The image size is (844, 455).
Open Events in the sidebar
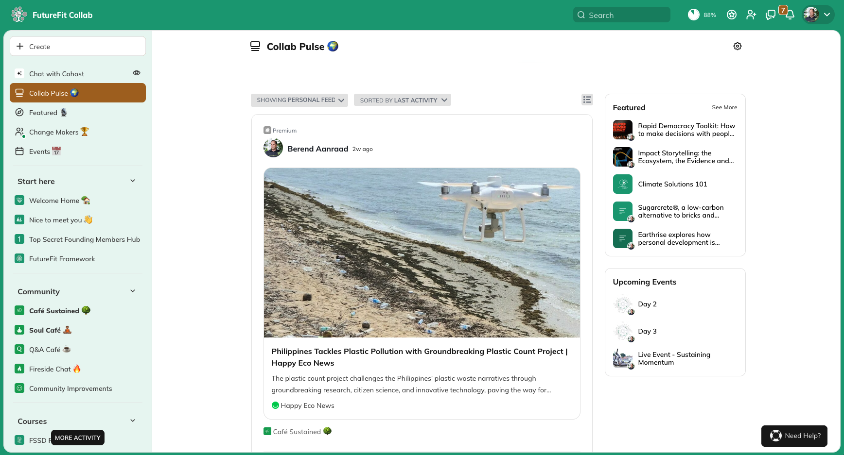[x=39, y=152]
